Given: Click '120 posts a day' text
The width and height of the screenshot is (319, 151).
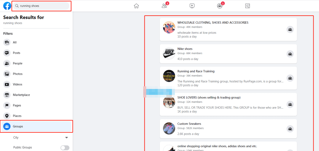Looking at the screenshot, I should pos(188,85).
